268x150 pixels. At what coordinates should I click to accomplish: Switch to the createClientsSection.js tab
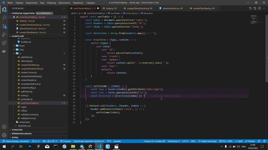click(138, 8)
